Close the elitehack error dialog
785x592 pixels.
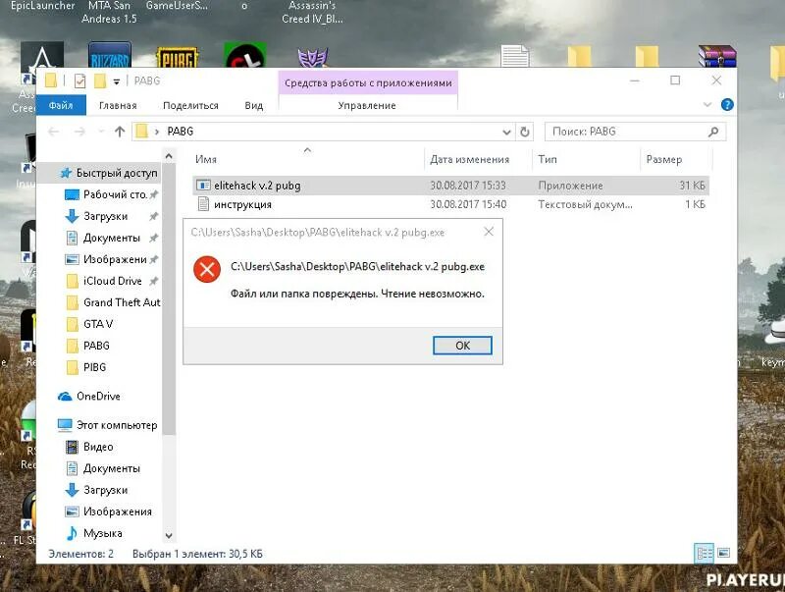point(489,232)
